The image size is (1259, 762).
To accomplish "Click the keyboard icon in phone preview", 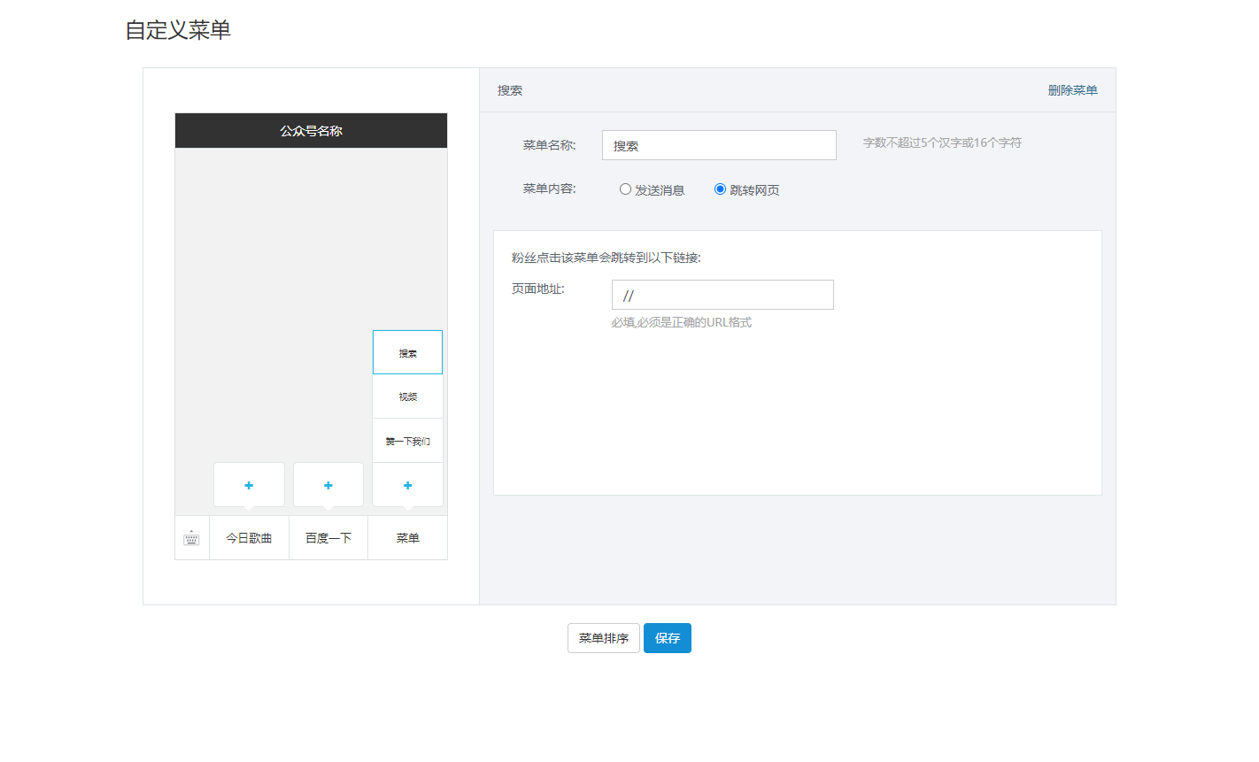I will (191, 538).
